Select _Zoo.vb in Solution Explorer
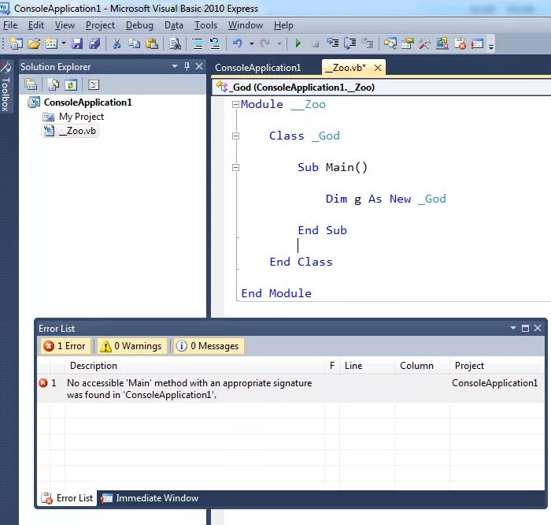The width and height of the screenshot is (551, 525). pyautogui.click(x=70, y=131)
